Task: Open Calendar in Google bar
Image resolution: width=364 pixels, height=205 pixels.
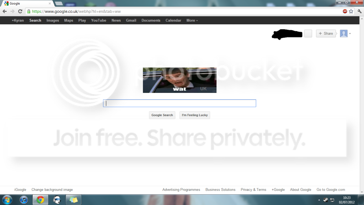Action: [x=173, y=20]
